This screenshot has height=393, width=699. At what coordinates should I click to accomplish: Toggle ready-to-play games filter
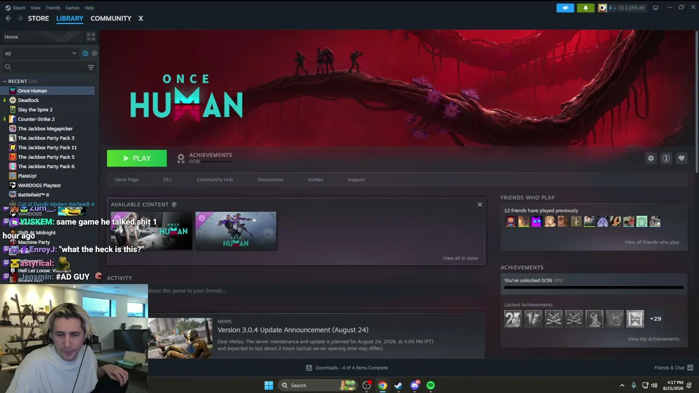pos(94,53)
